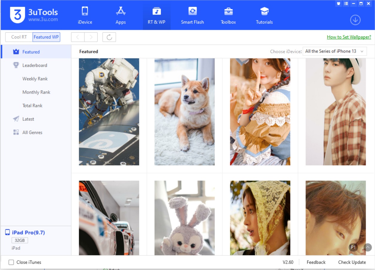Click the Check Update button
Screen dimensions: 375x270
(352, 263)
